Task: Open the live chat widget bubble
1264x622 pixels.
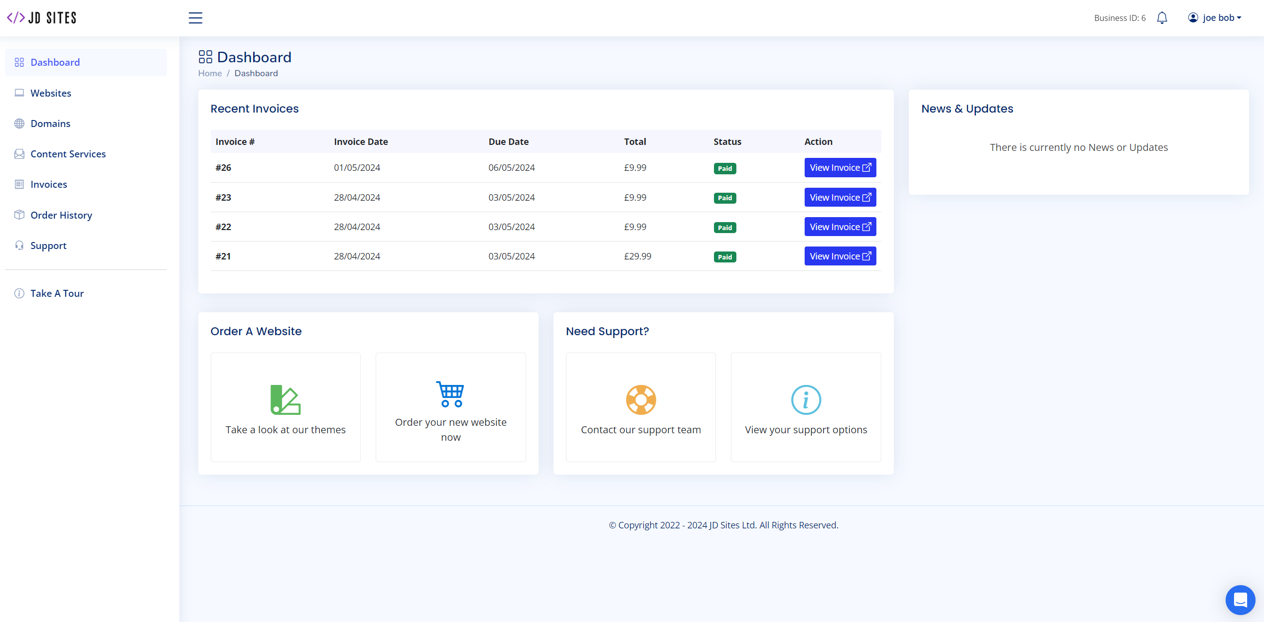Action: [1240, 600]
